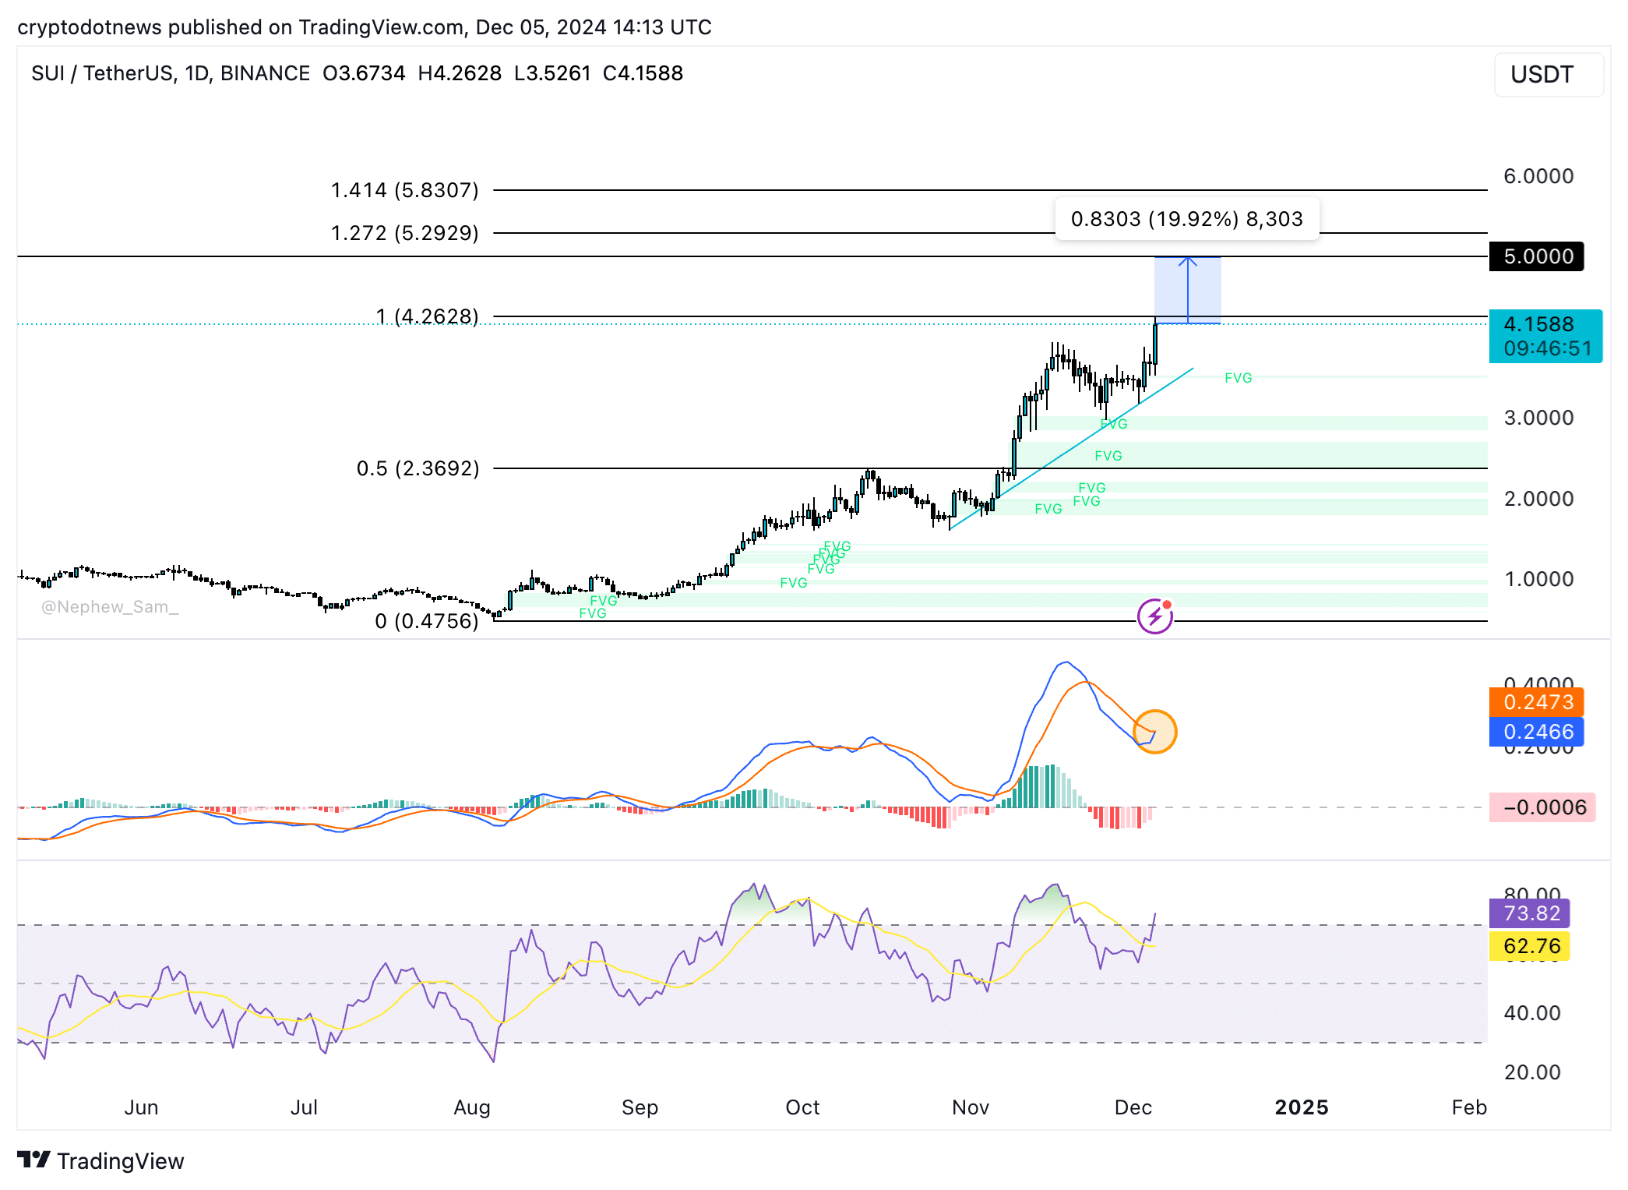Select the 1.272 (5.2929) Fibonacci level label
Viewport: 1628px width, 1190px height.
(404, 233)
